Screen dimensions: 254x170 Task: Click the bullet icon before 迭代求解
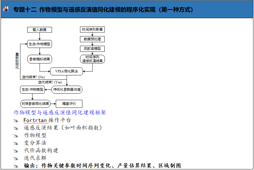(16, 158)
